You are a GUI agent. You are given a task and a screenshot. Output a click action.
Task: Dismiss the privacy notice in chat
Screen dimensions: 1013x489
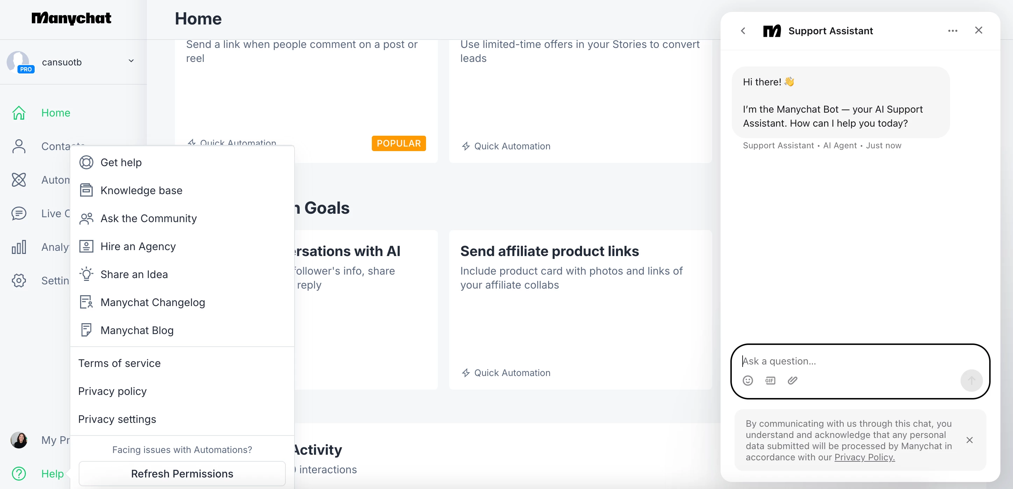click(970, 440)
